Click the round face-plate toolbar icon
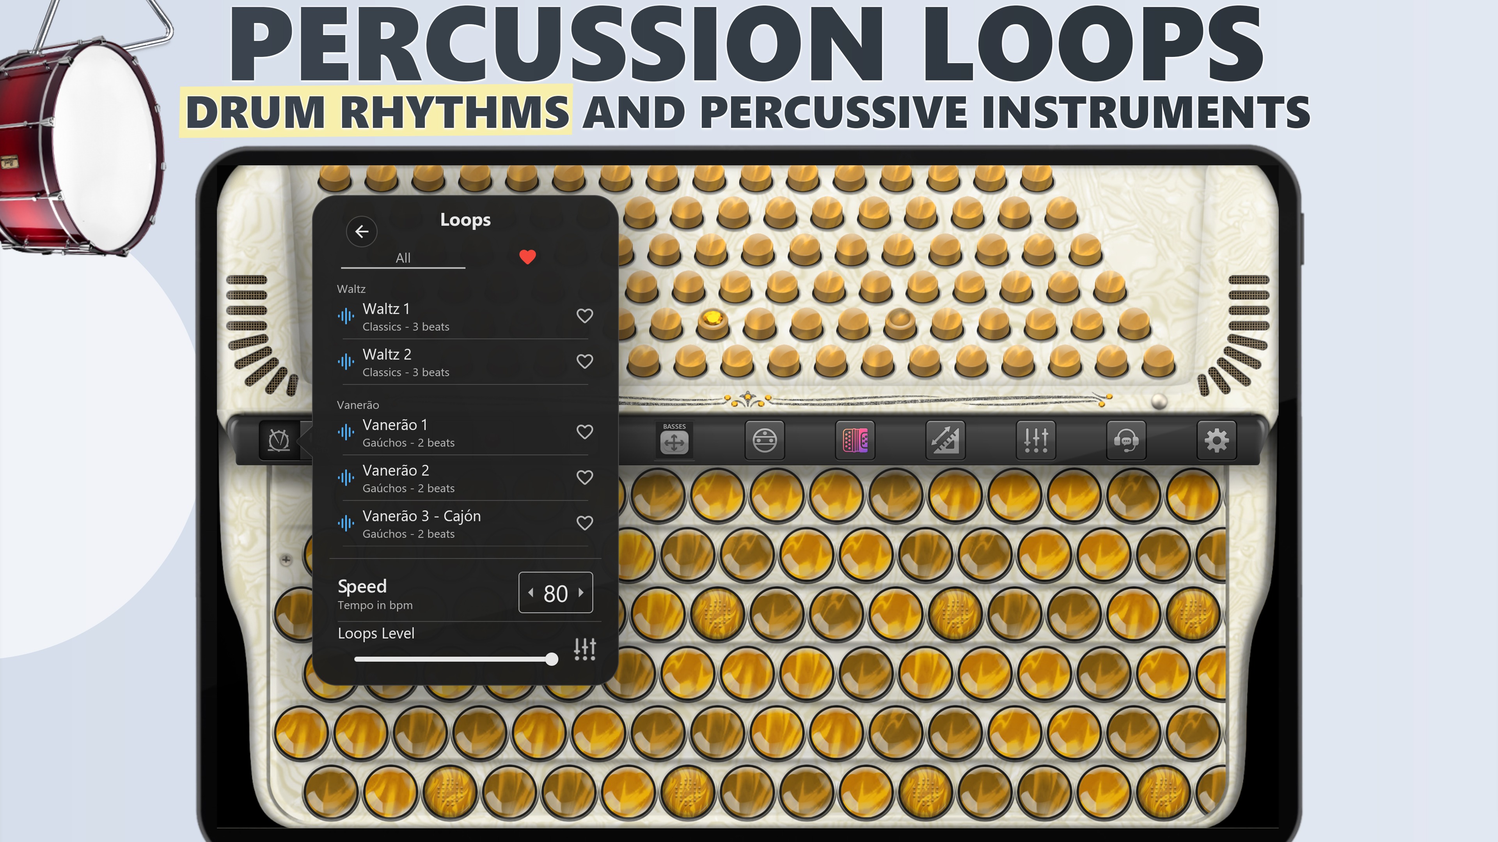 [x=764, y=440]
